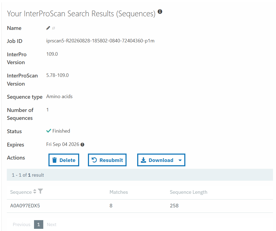Open sequence A0A097EDX5 result

point(25,205)
